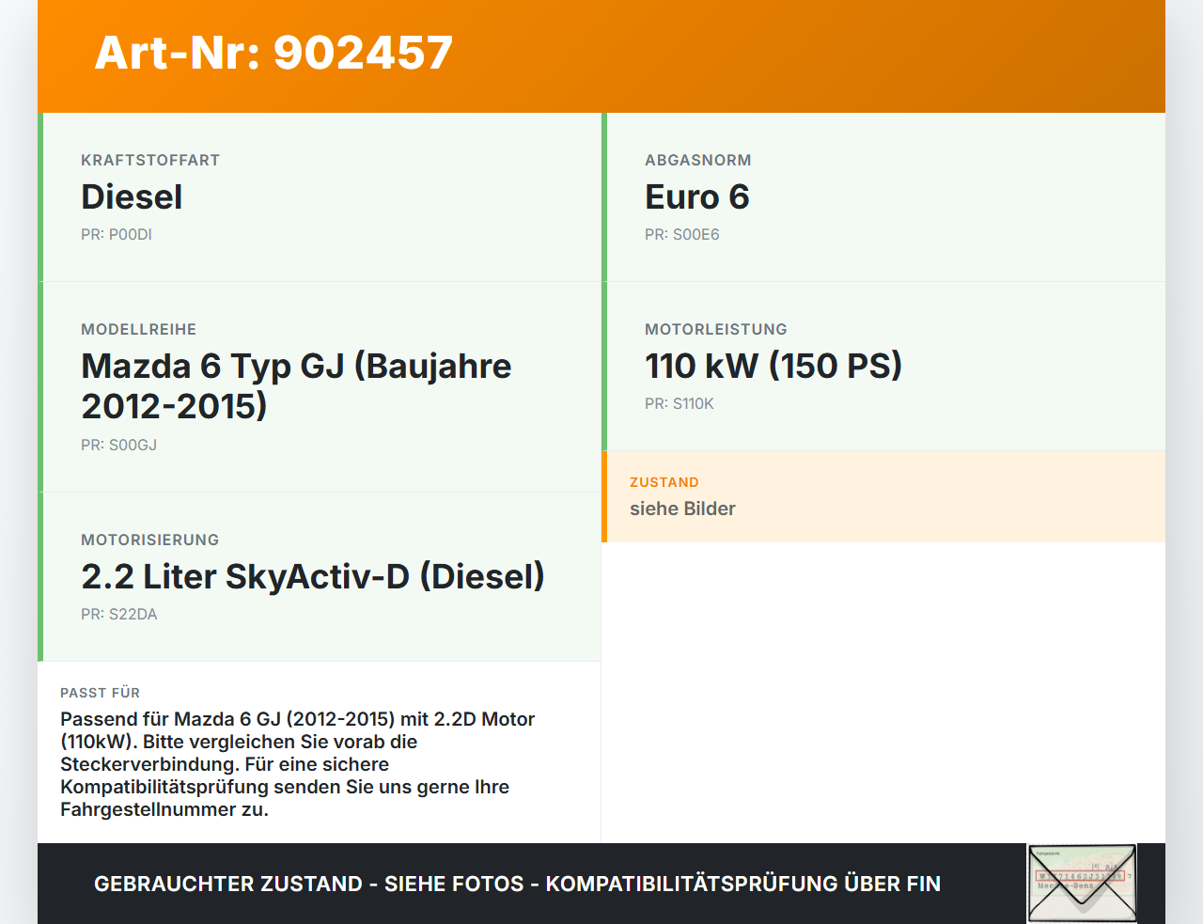Image resolution: width=1203 pixels, height=924 pixels.
Task: Select the Abgasnorm Euro 6 card
Action: (x=883, y=197)
